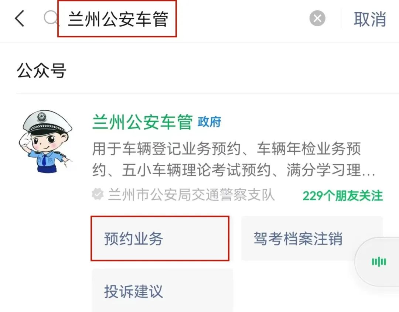The height and width of the screenshot is (312, 399).
Task: Open 预约业务 menu entry
Action: [x=160, y=238]
